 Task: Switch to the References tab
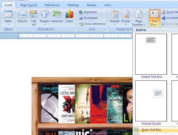pyautogui.click(x=52, y=5)
